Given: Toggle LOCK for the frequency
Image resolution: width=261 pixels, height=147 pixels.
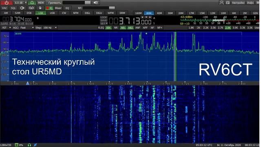Looking at the screenshot, I should tap(104, 18).
